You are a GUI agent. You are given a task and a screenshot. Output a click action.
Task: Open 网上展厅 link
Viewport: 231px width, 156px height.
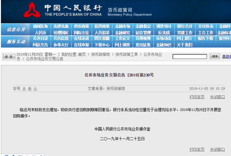[x=184, y=39]
